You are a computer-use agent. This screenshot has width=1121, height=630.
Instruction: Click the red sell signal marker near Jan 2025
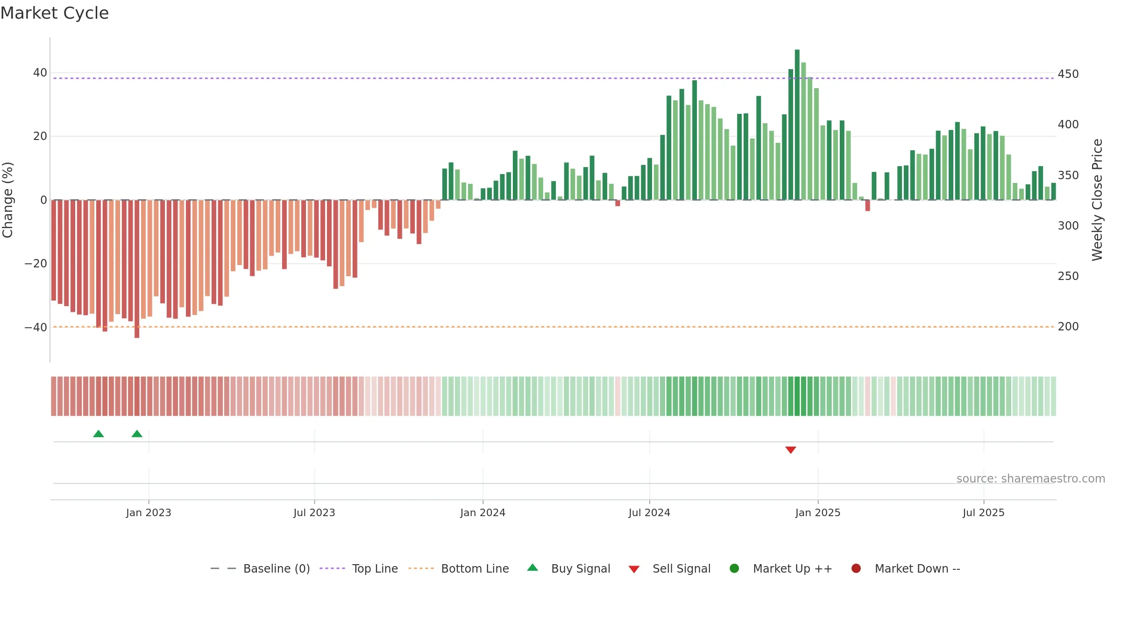point(791,450)
